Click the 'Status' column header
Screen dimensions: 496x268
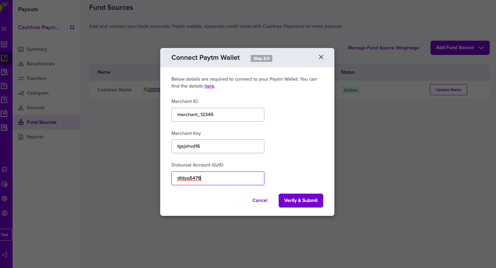348,72
